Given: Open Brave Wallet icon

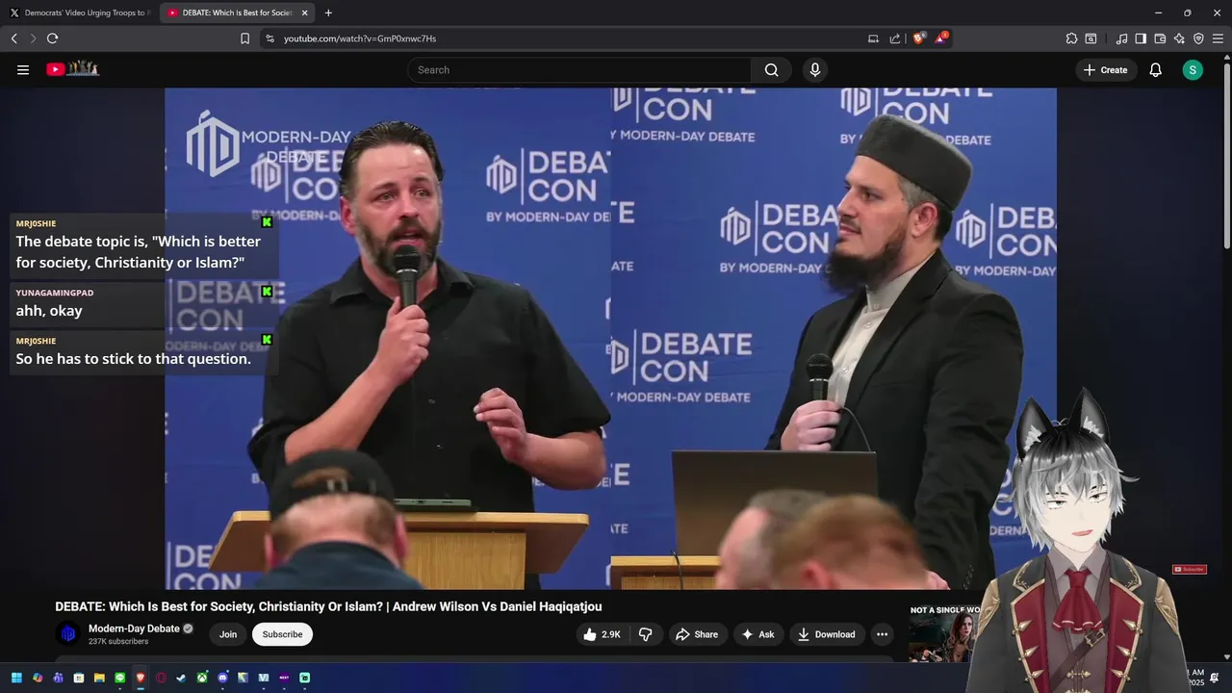Looking at the screenshot, I should (1160, 38).
